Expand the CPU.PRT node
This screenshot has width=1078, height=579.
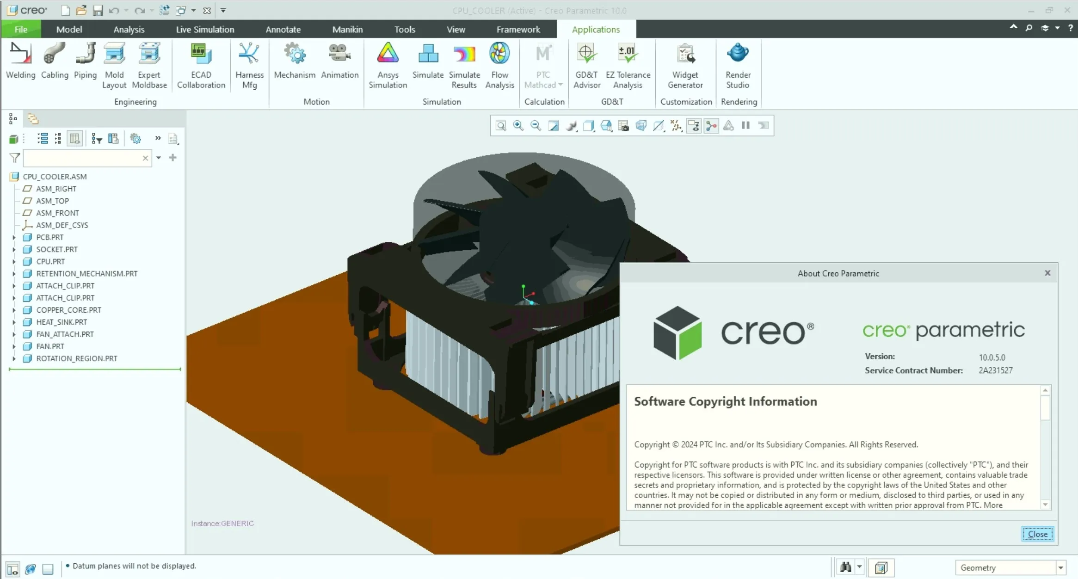(x=14, y=261)
